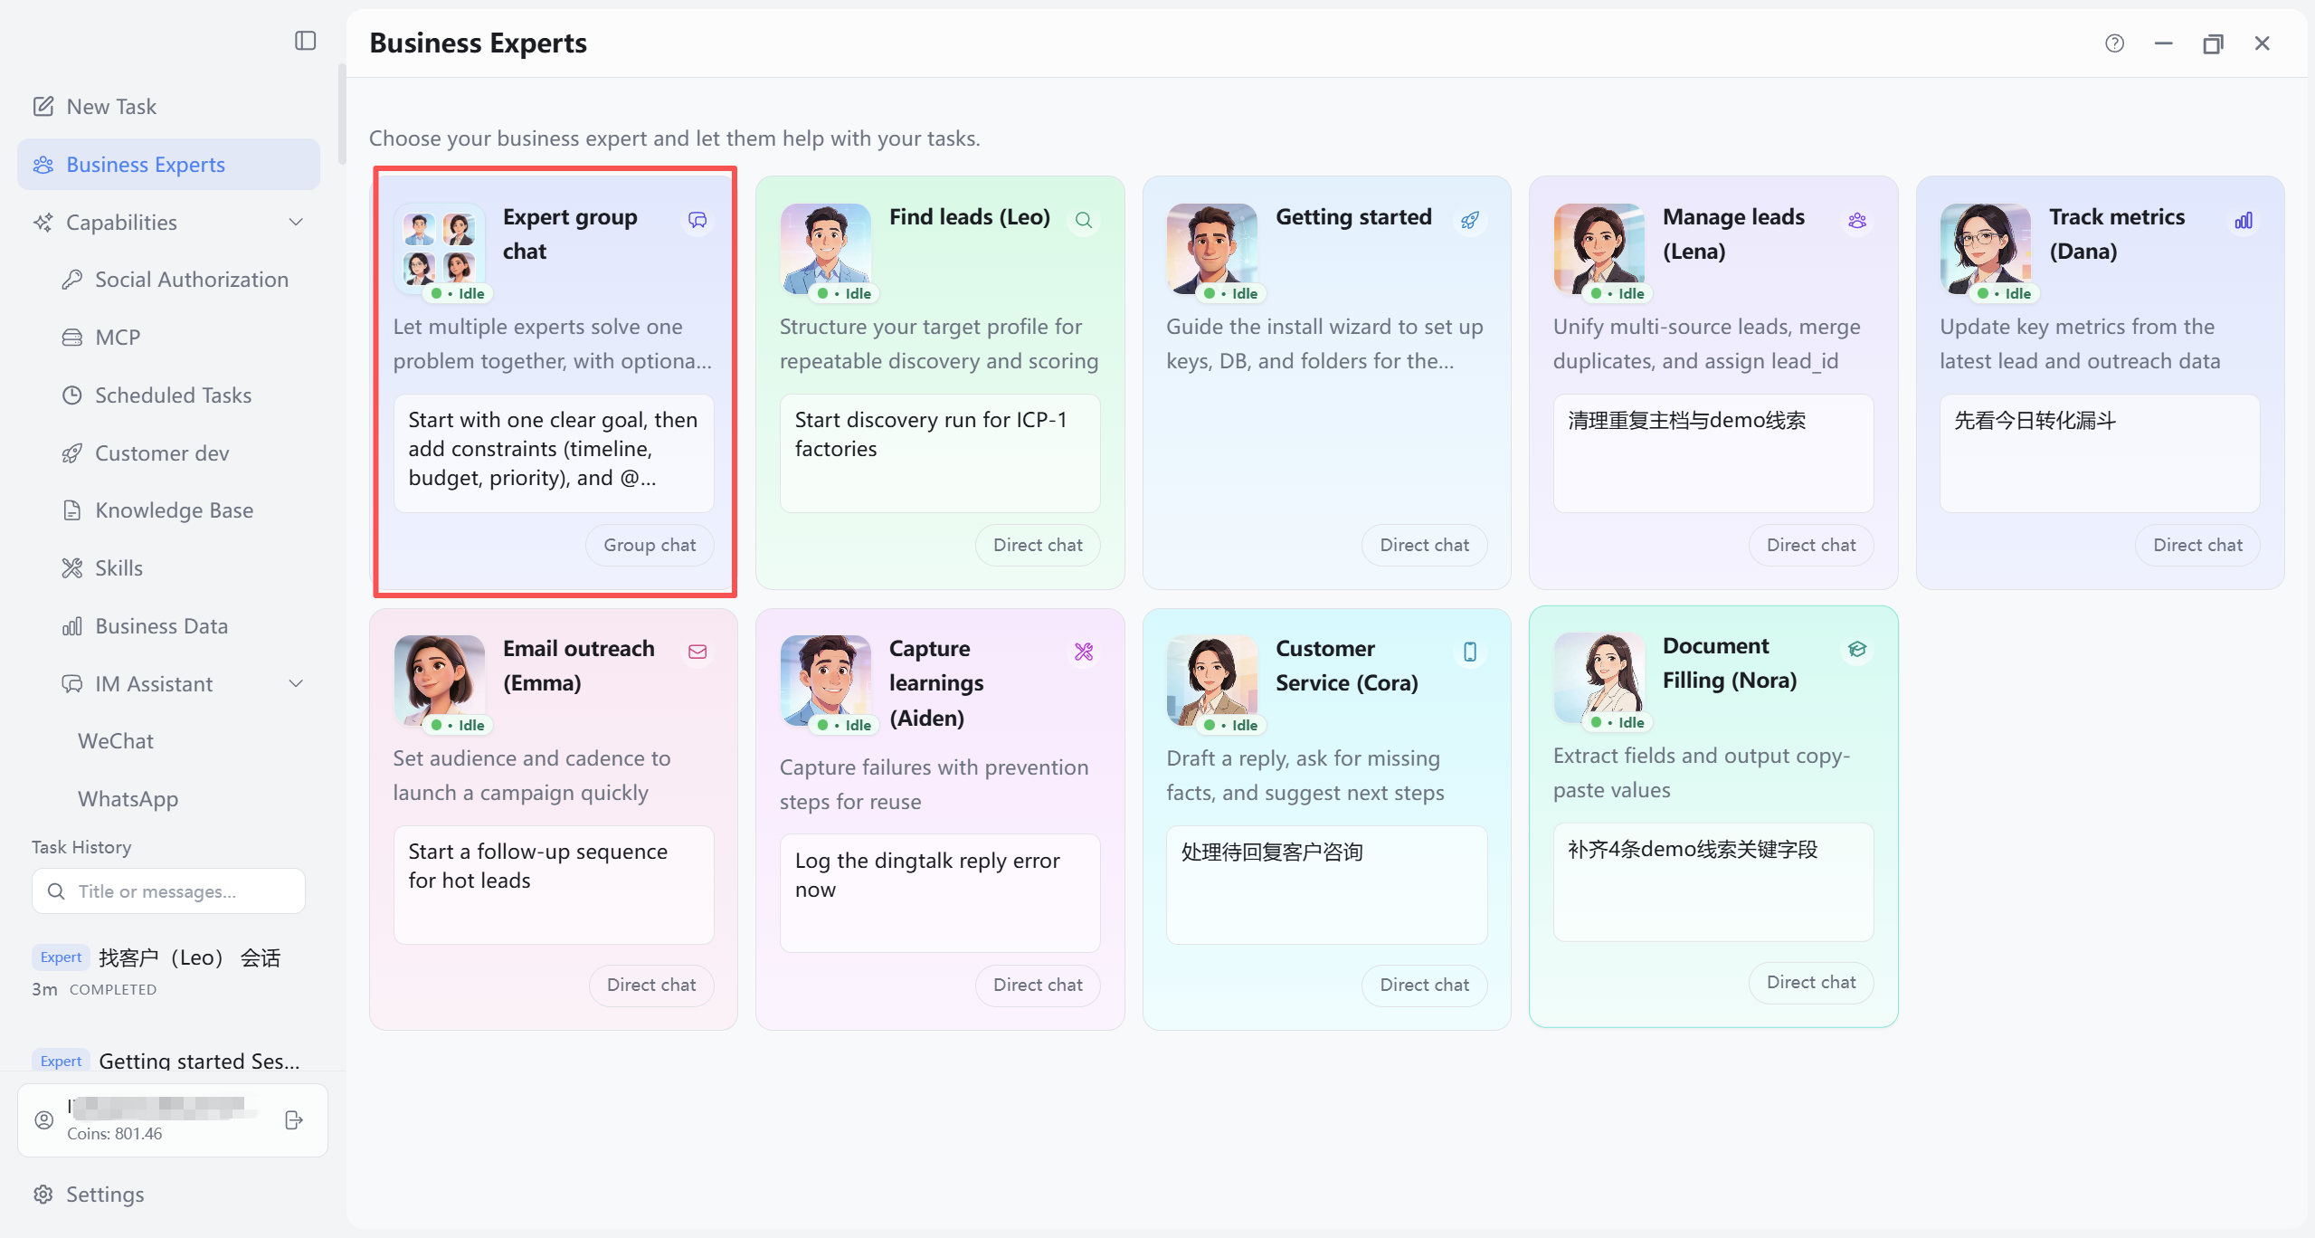Select the group avatar on Expert group chat
Screen dimensions: 2315x1238
point(439,249)
